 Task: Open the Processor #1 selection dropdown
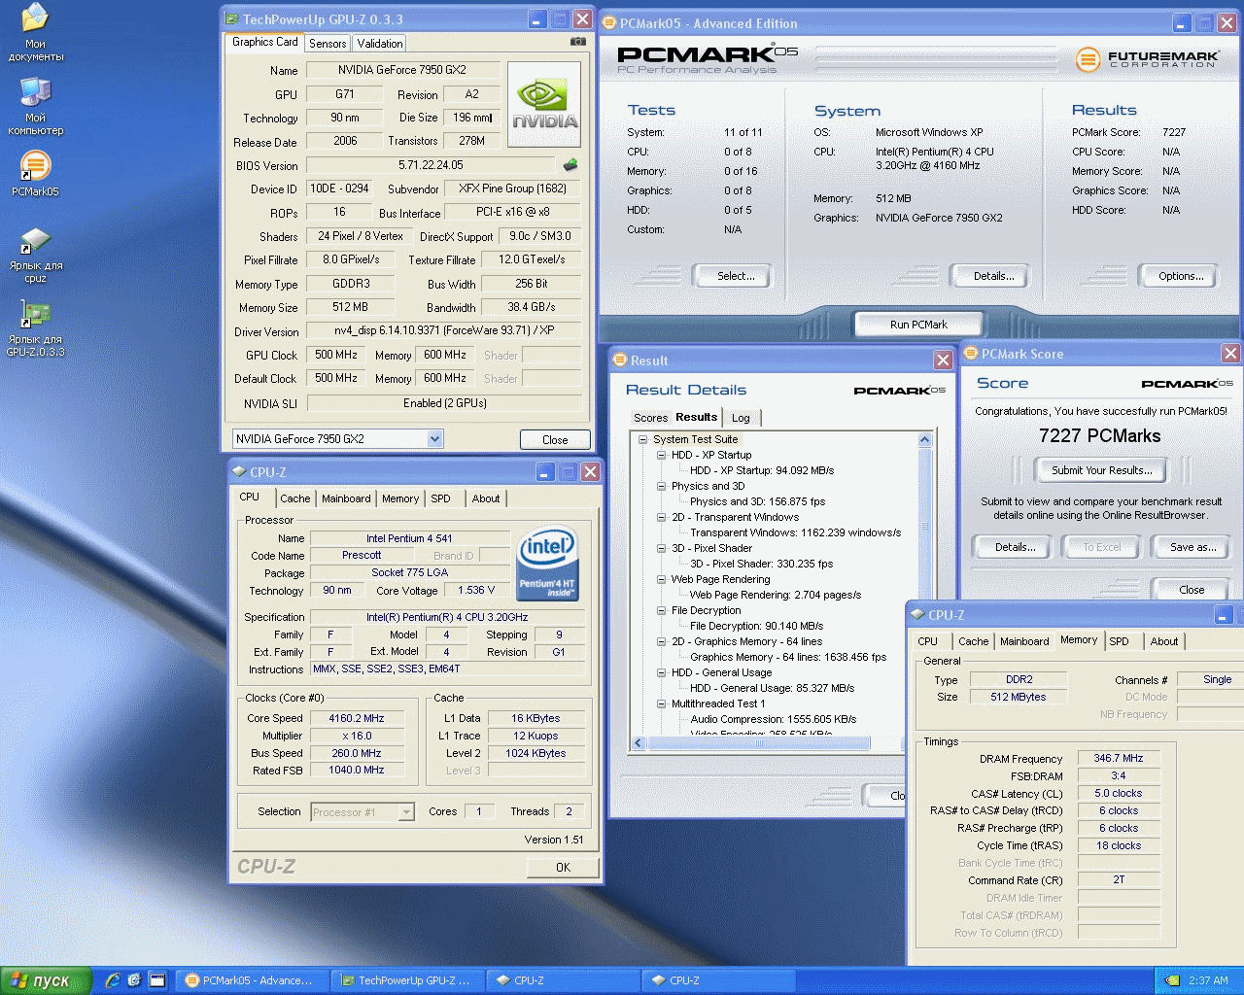click(406, 812)
